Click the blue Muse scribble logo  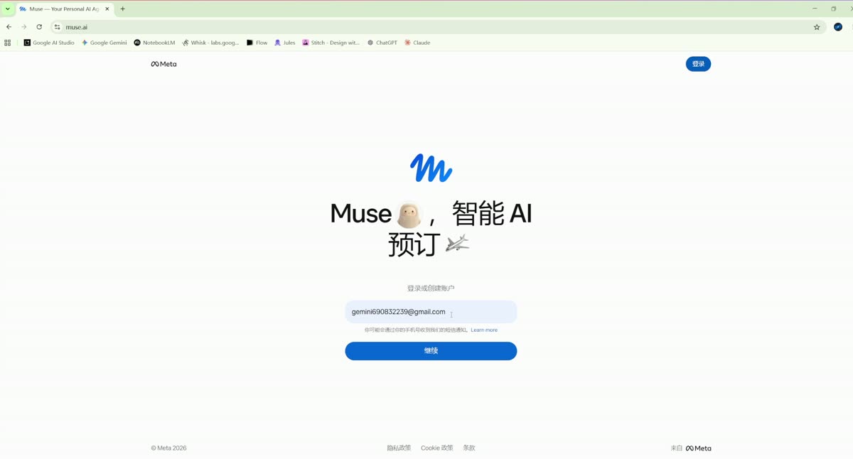click(x=431, y=168)
